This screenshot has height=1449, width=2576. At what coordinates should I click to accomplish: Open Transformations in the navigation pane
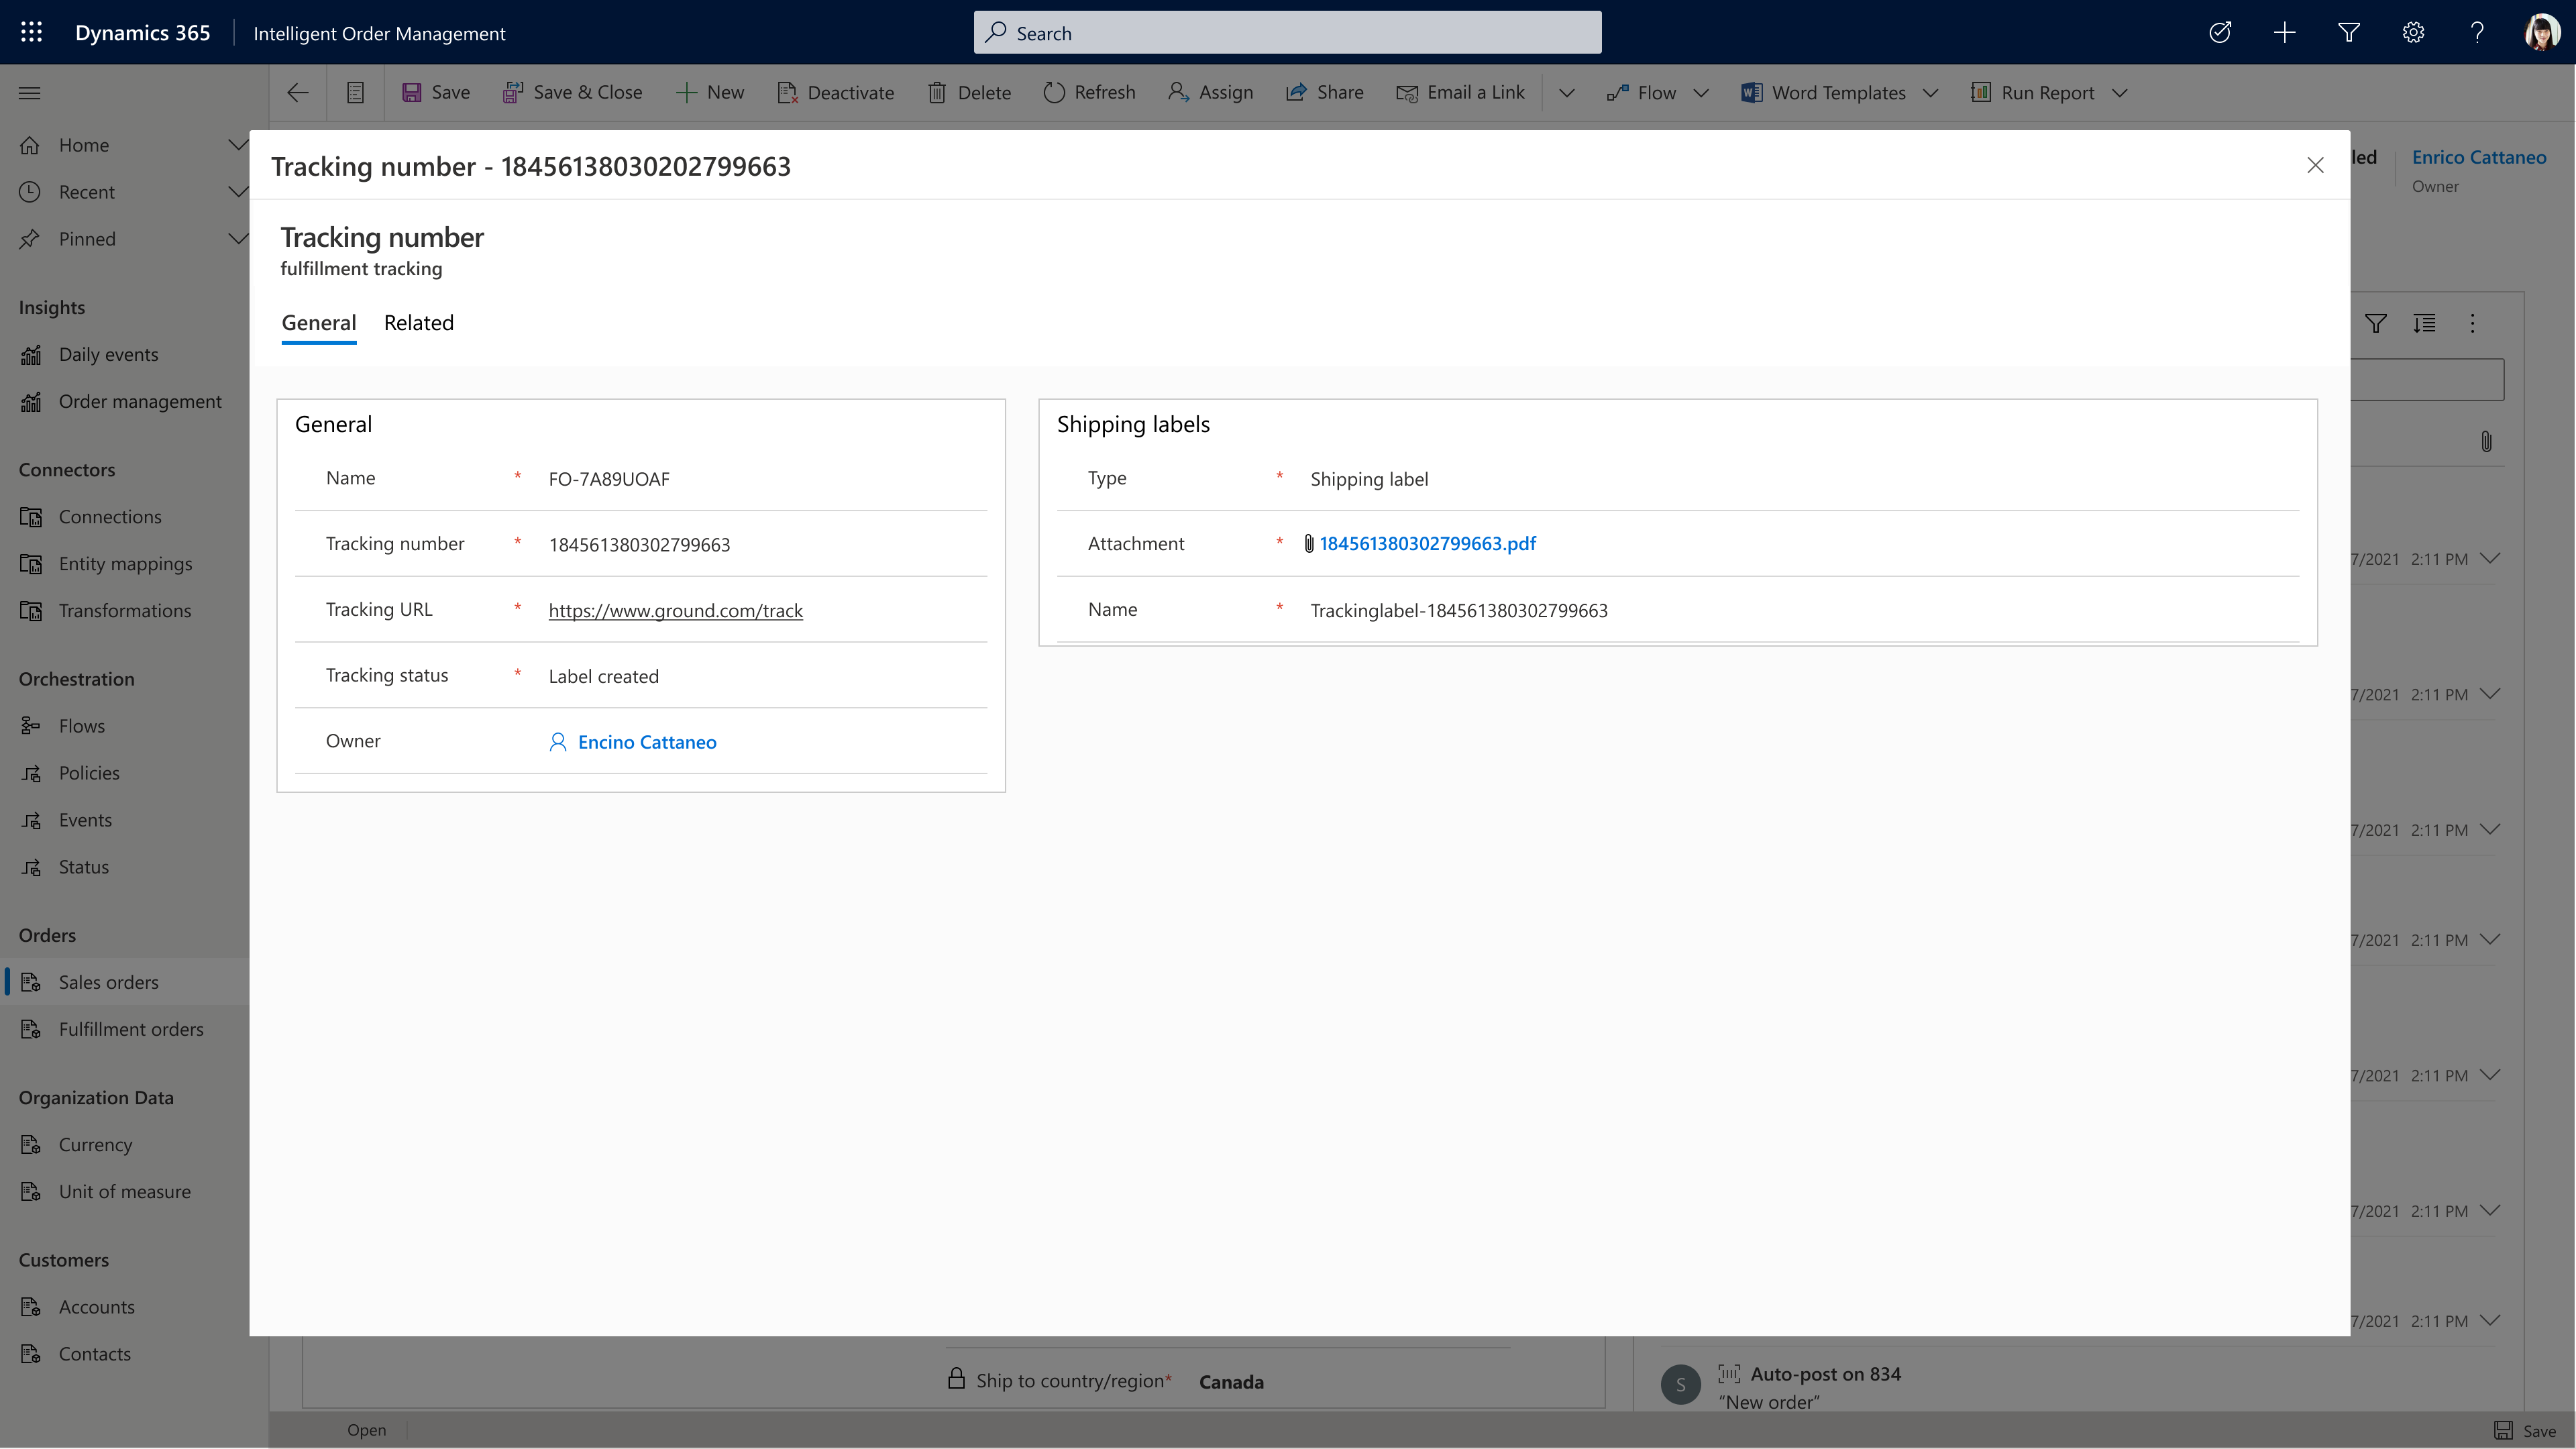124,610
